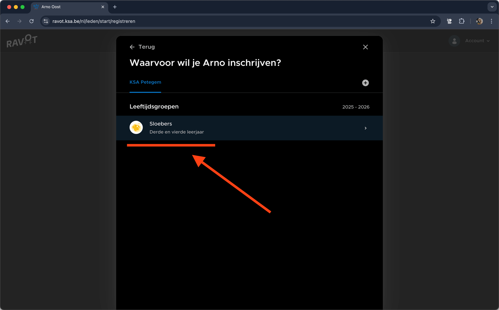Click the extension icon beside bookmark star
The image size is (499, 310).
pos(449,21)
